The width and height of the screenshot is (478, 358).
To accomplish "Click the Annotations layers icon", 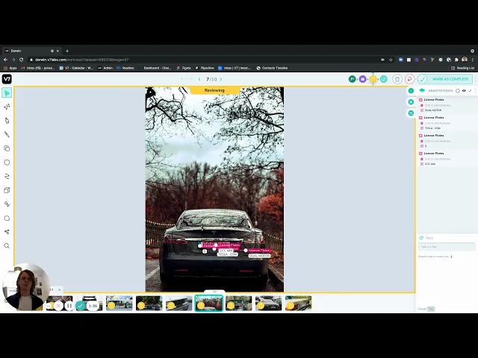I will click(x=422, y=90).
